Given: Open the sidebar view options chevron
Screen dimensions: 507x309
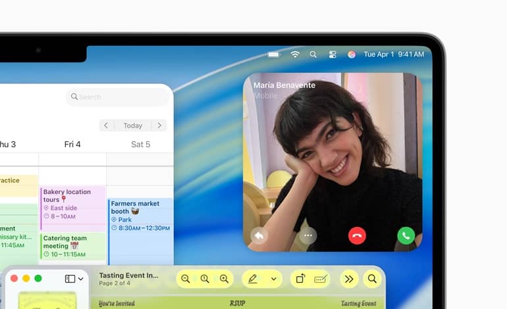Looking at the screenshot, I should [x=80, y=279].
